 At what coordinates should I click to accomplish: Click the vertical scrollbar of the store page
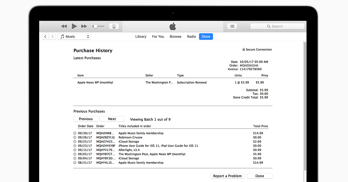[304, 105]
